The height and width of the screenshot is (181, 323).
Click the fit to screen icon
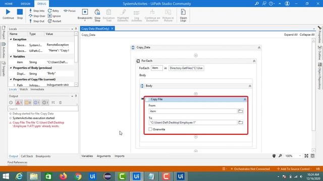tap(306, 156)
